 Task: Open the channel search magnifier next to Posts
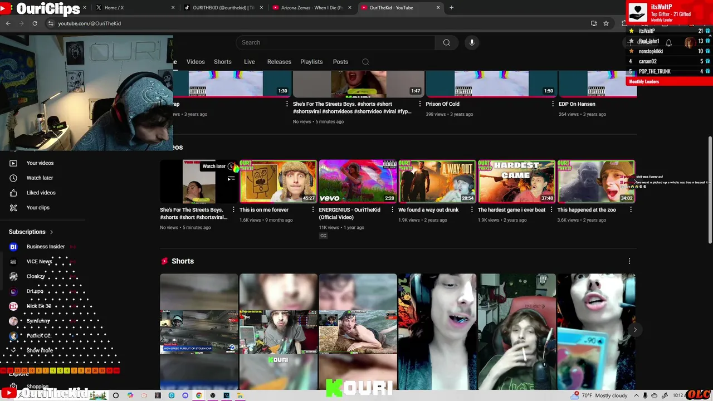(x=365, y=62)
